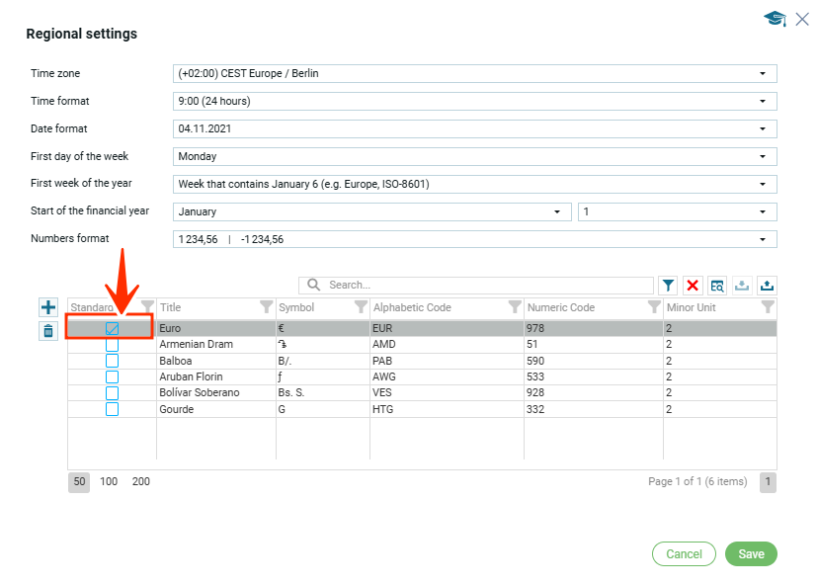Click the Minor Unit column filter icon

tap(768, 307)
